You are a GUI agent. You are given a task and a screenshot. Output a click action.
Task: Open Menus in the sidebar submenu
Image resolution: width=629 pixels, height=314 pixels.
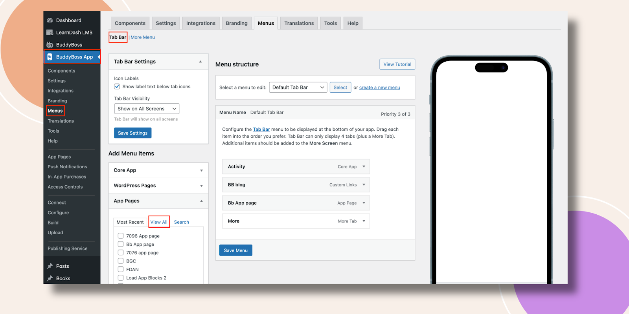coord(55,111)
